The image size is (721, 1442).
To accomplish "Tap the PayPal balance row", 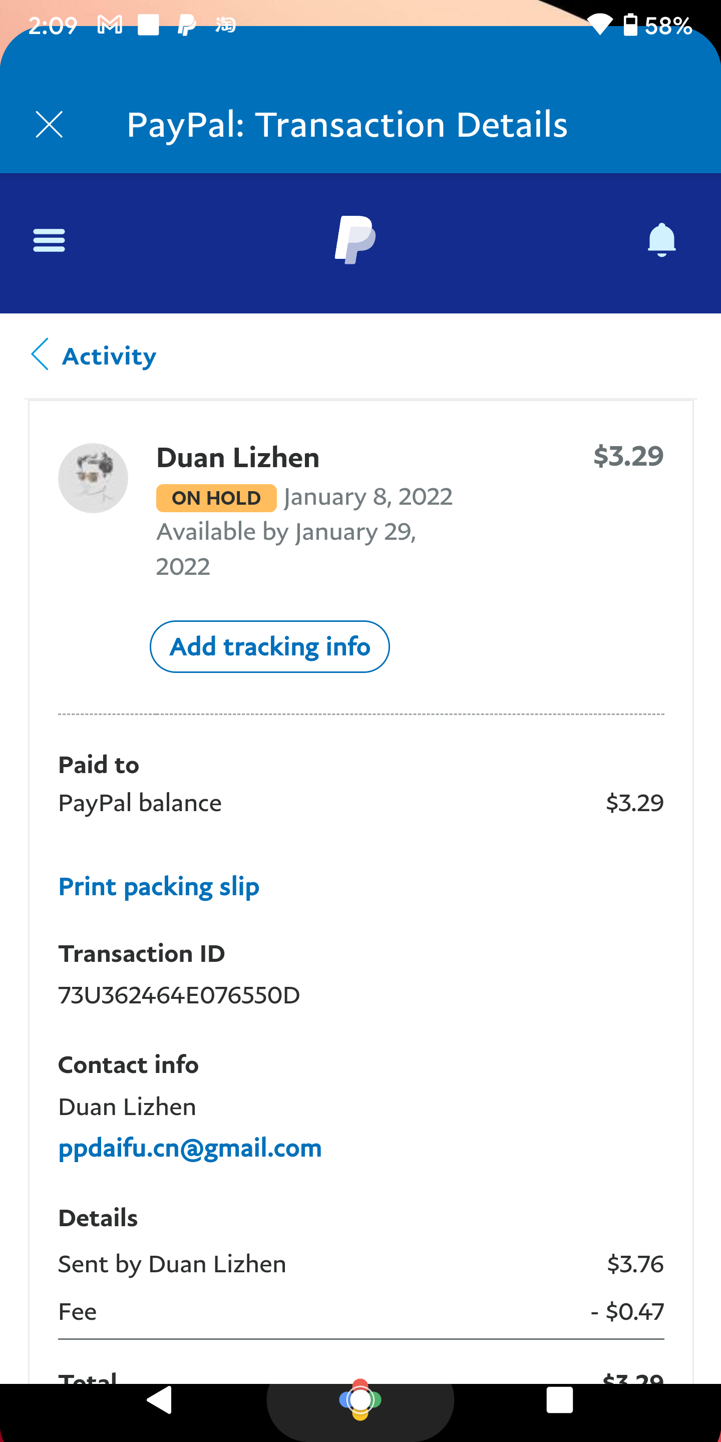I will tap(360, 803).
